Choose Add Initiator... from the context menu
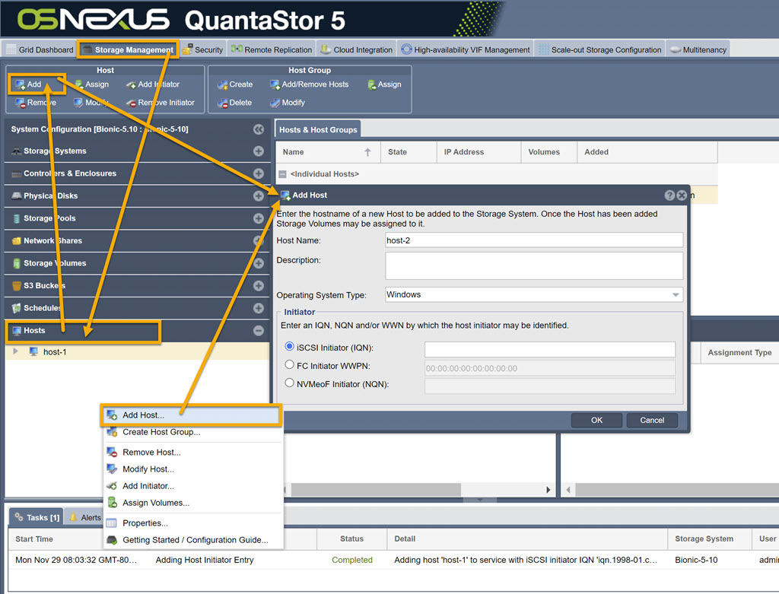This screenshot has width=779, height=594. click(x=194, y=486)
